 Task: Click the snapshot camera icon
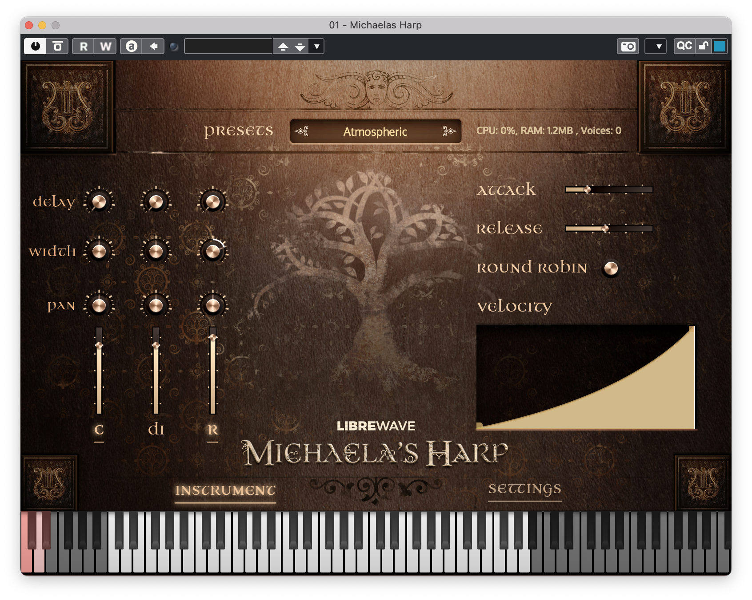pyautogui.click(x=628, y=46)
